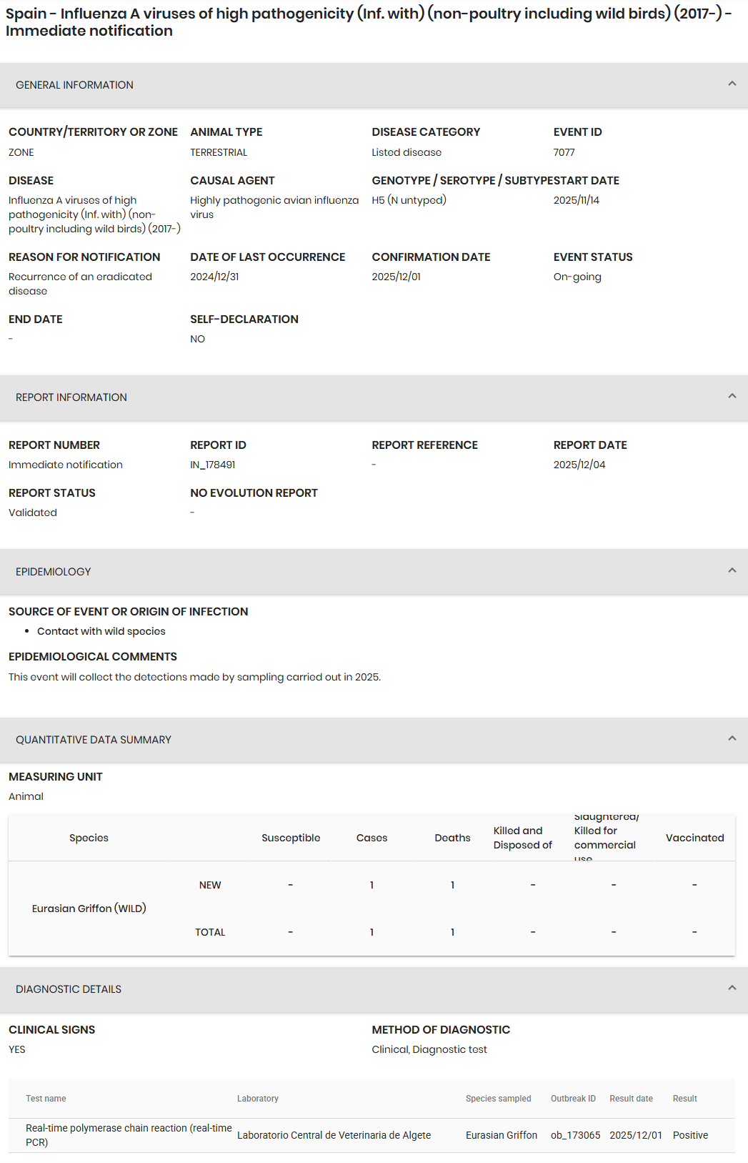Click the Vaccinated column header
This screenshot has height=1163, width=748.
694,838
